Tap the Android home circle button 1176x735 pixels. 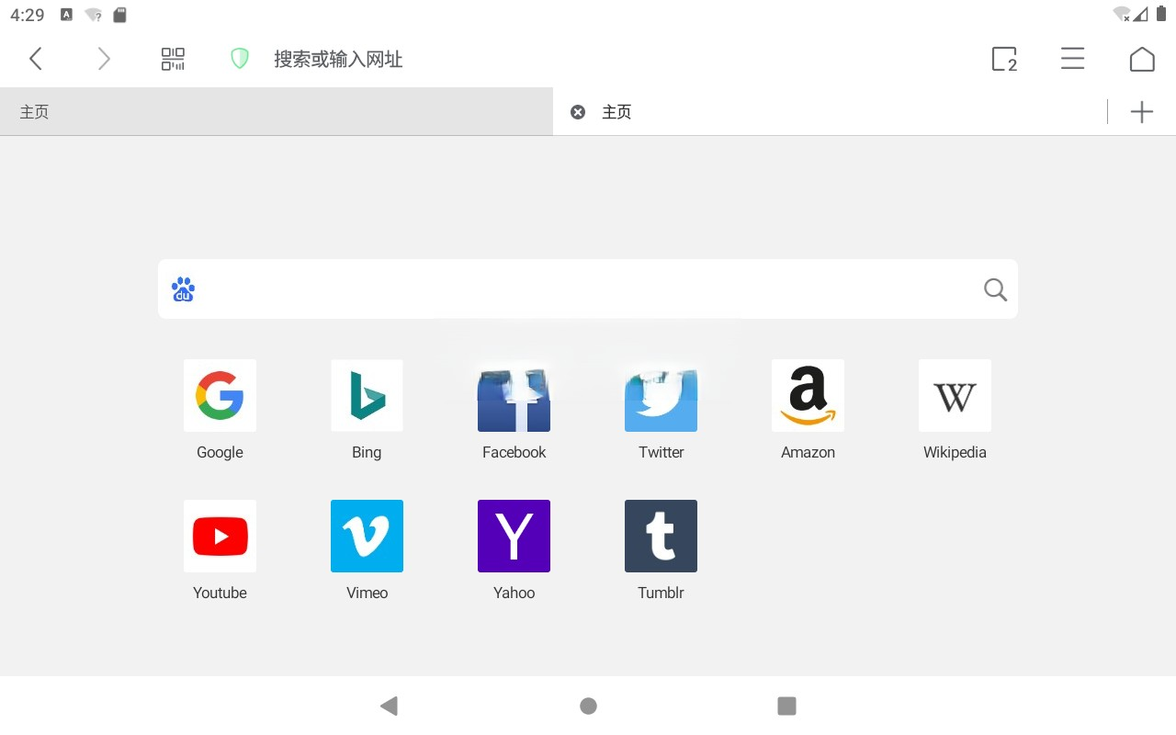[x=589, y=706]
